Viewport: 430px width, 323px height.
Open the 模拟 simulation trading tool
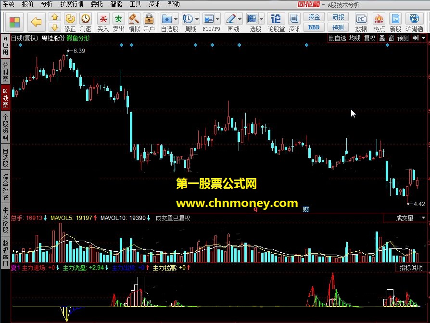click(x=134, y=23)
